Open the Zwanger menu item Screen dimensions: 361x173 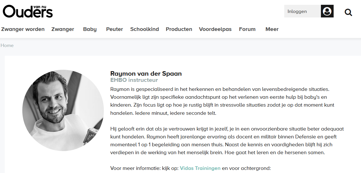click(63, 29)
